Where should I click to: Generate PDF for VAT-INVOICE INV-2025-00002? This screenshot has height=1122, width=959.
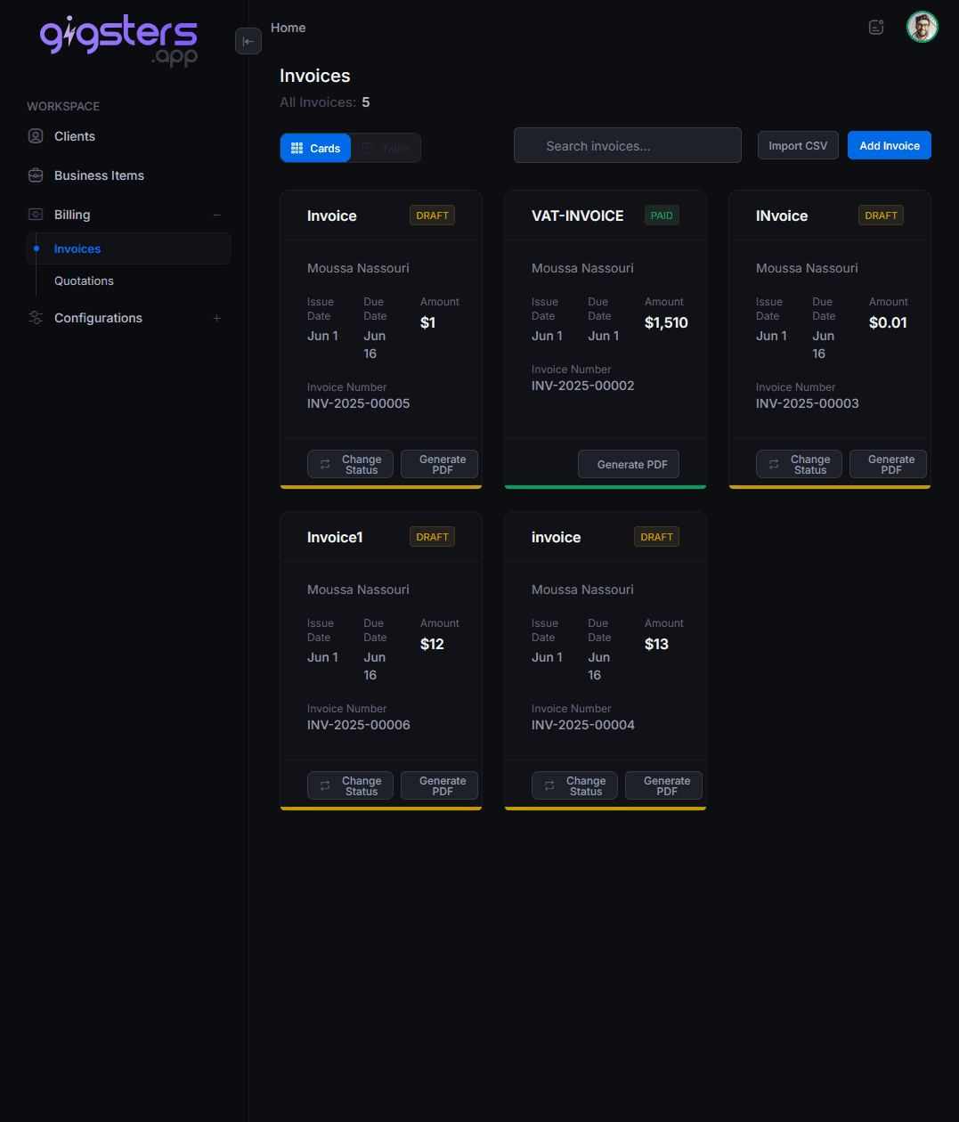[x=629, y=464]
